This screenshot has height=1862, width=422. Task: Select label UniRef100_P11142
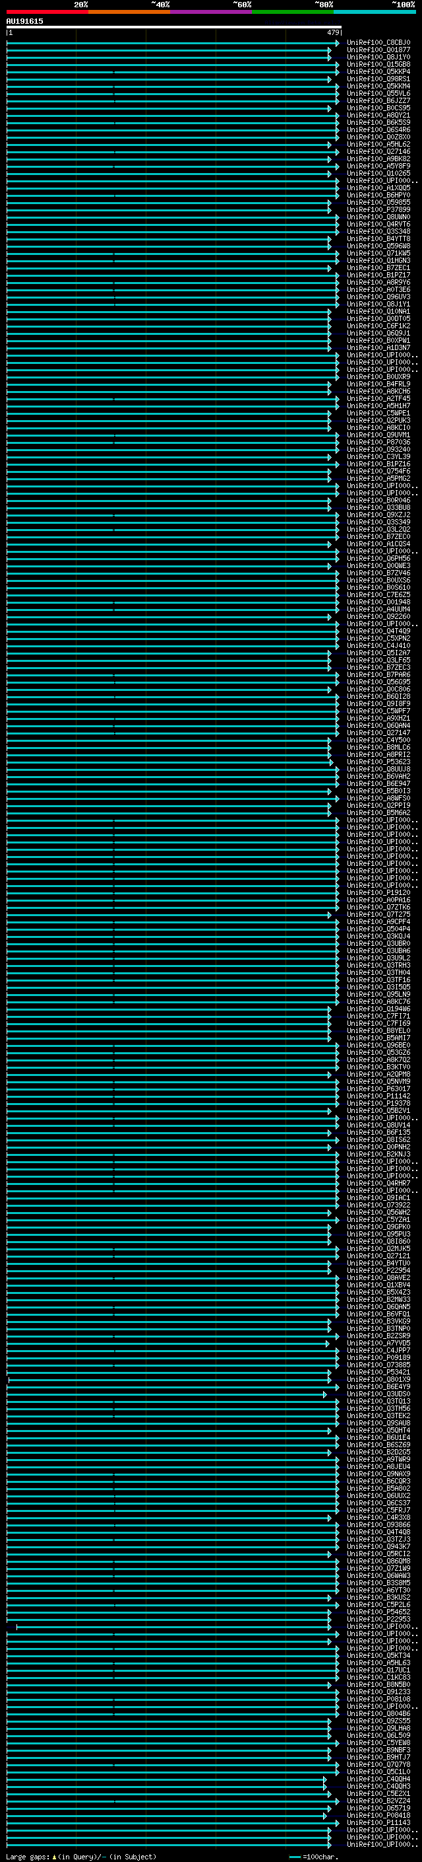pos(378,1096)
